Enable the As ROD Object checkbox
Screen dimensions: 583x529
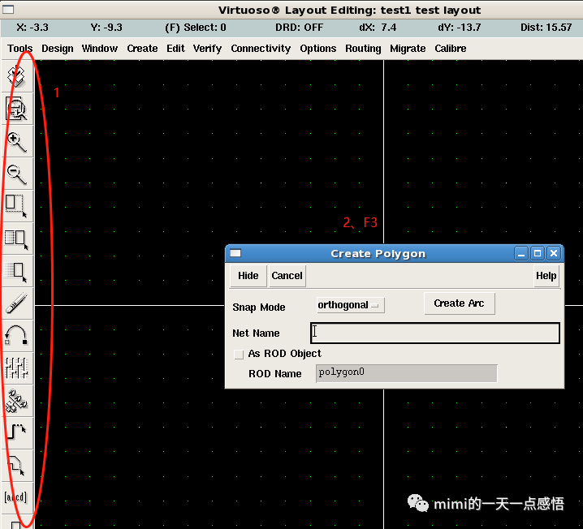point(239,354)
